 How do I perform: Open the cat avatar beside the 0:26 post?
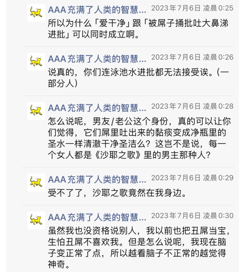36,62
